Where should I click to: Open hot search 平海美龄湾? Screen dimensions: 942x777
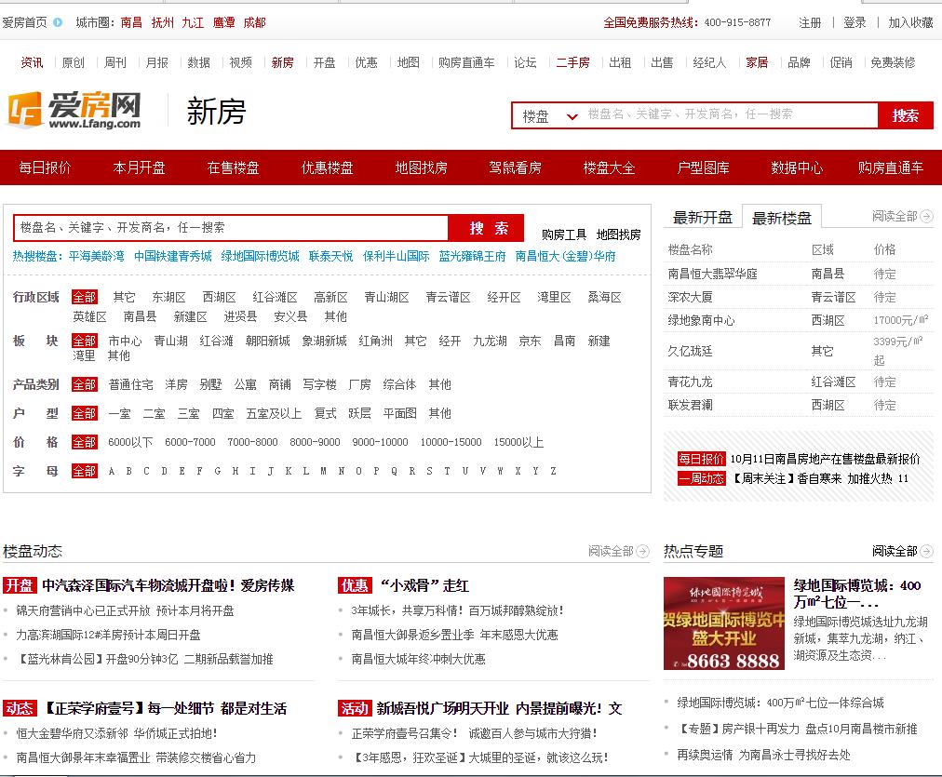(x=96, y=257)
